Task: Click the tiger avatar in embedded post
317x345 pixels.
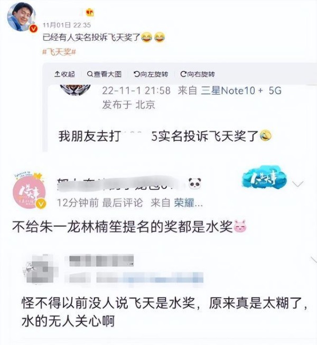Action: [76, 90]
